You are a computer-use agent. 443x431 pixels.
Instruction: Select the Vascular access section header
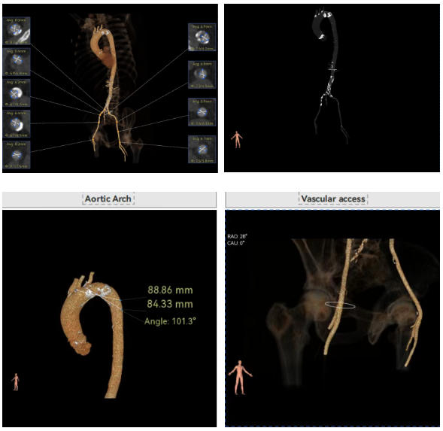(x=332, y=199)
